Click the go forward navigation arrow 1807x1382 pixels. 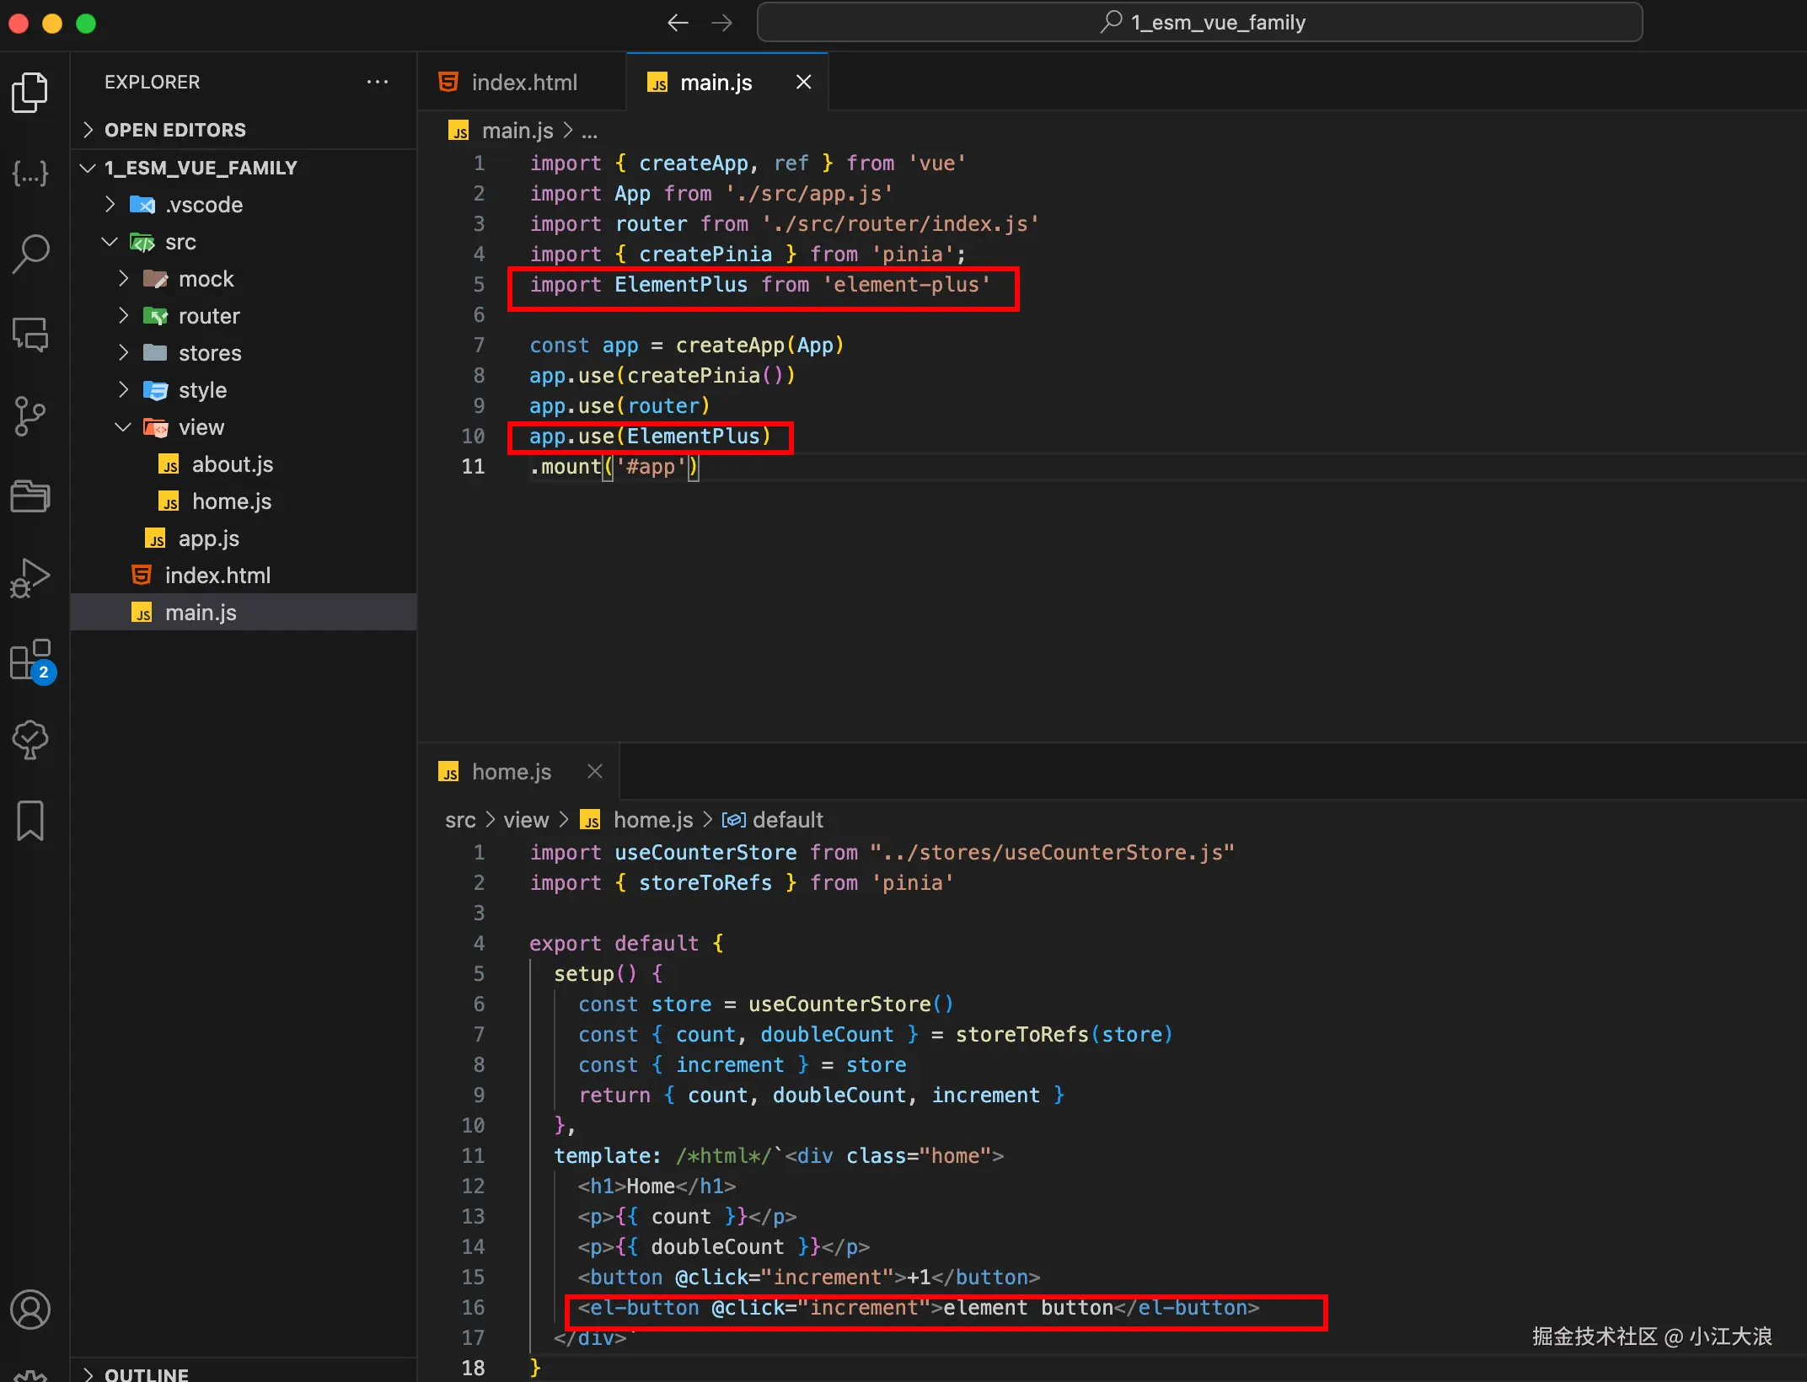pyautogui.click(x=722, y=23)
